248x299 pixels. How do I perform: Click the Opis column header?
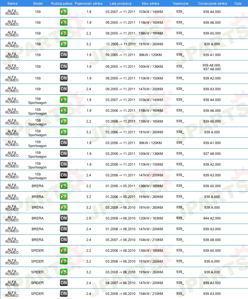coord(238,3)
